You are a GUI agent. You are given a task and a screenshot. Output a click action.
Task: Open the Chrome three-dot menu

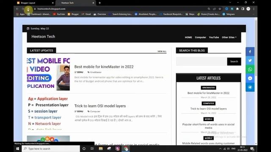click(254, 9)
